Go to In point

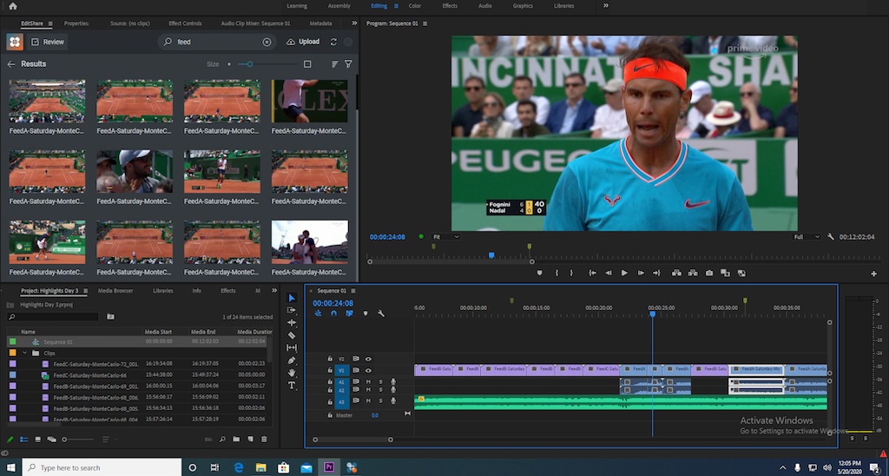coord(592,273)
